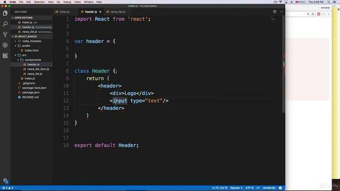Click the macOS clock Thu 4:46 PM
The image size is (340, 191).
(316, 2)
